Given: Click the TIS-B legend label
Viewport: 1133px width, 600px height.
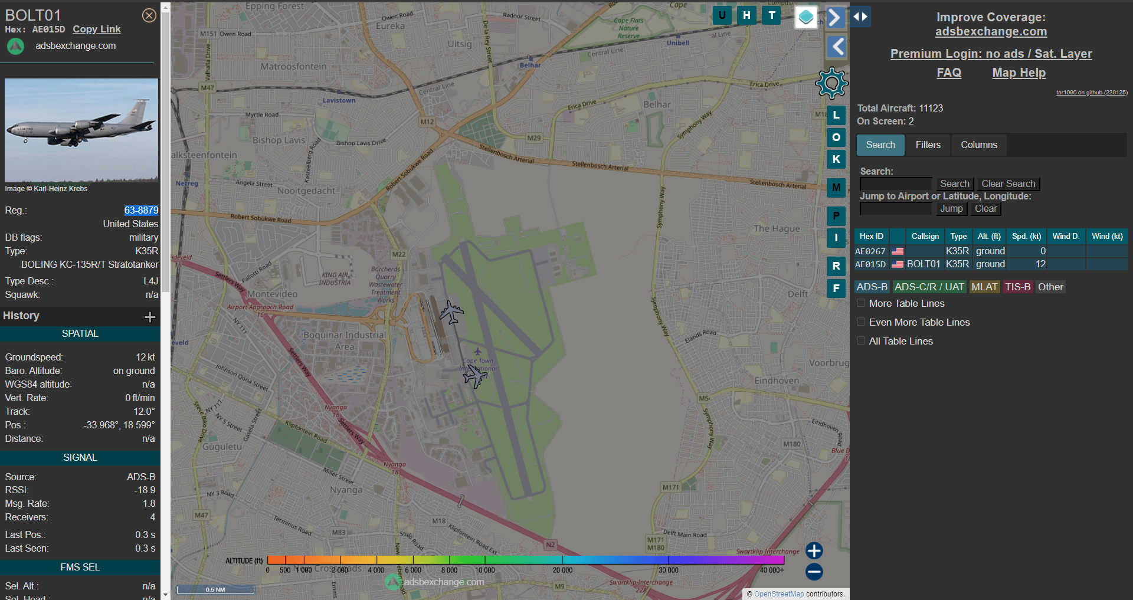Looking at the screenshot, I should [1018, 287].
